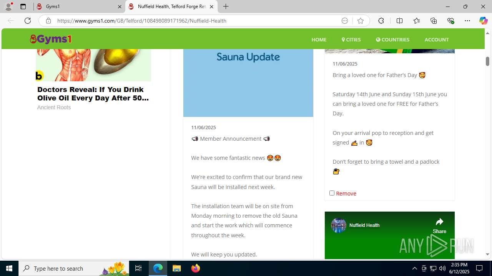Click the page scrollbar up arrow

487,33
